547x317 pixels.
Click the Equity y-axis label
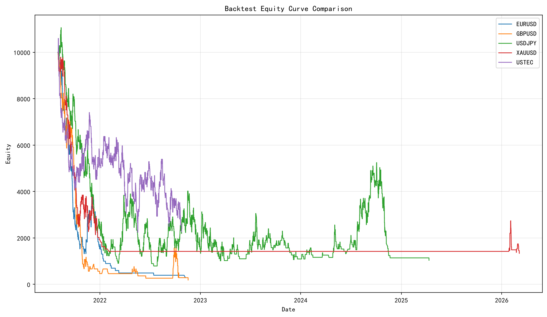click(8, 154)
